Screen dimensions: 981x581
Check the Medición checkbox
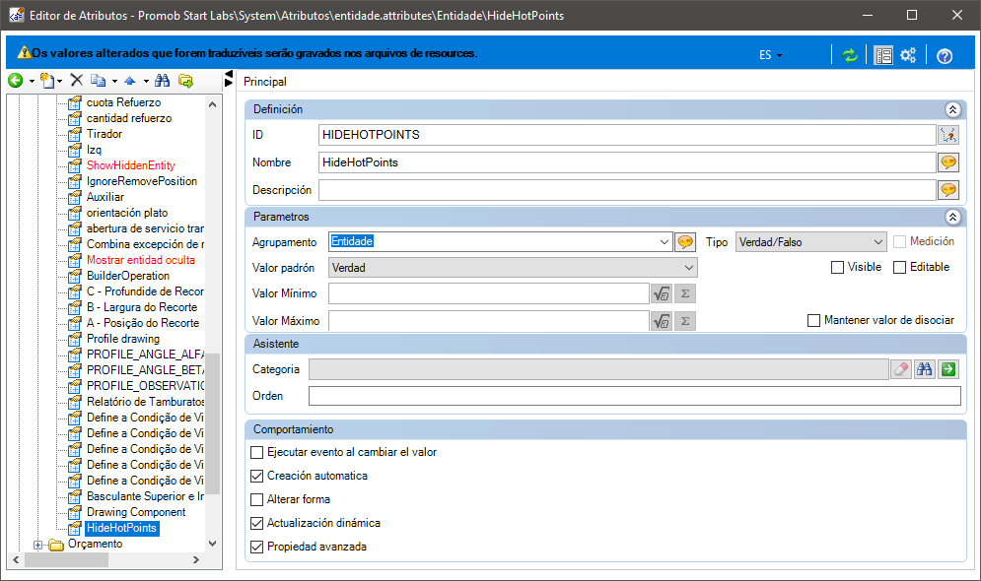tap(900, 242)
